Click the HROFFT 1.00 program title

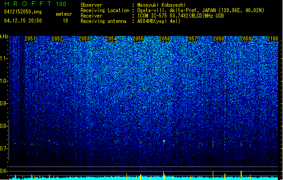point(36,4)
